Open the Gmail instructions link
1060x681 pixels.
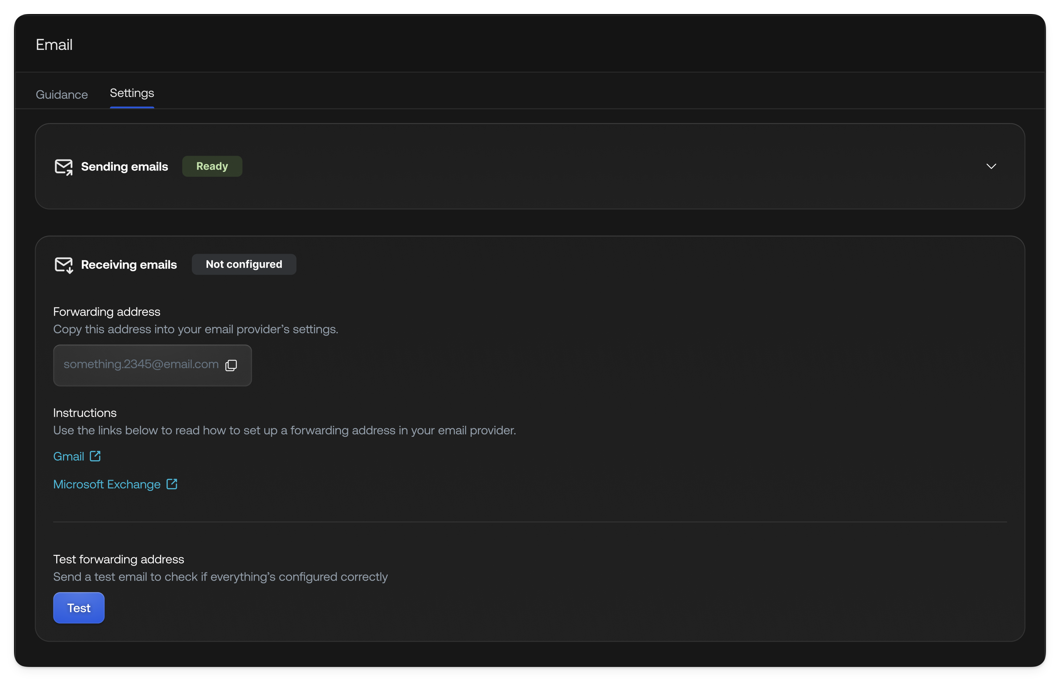pyautogui.click(x=69, y=456)
